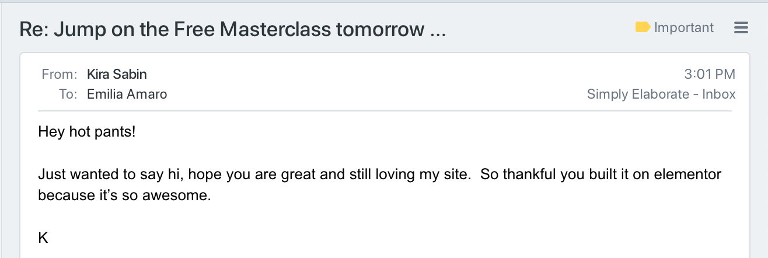Click the "From:" field label

point(60,74)
